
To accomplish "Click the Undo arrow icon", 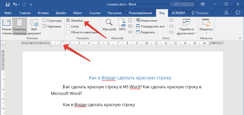I will pyautogui.click(x=15, y=4).
